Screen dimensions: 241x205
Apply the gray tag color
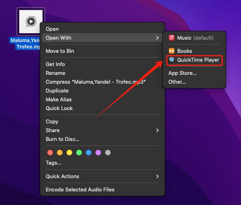tap(108, 153)
